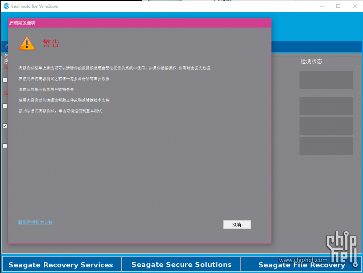
Task: Click the orange warning triangle icon
Action: 27,43
